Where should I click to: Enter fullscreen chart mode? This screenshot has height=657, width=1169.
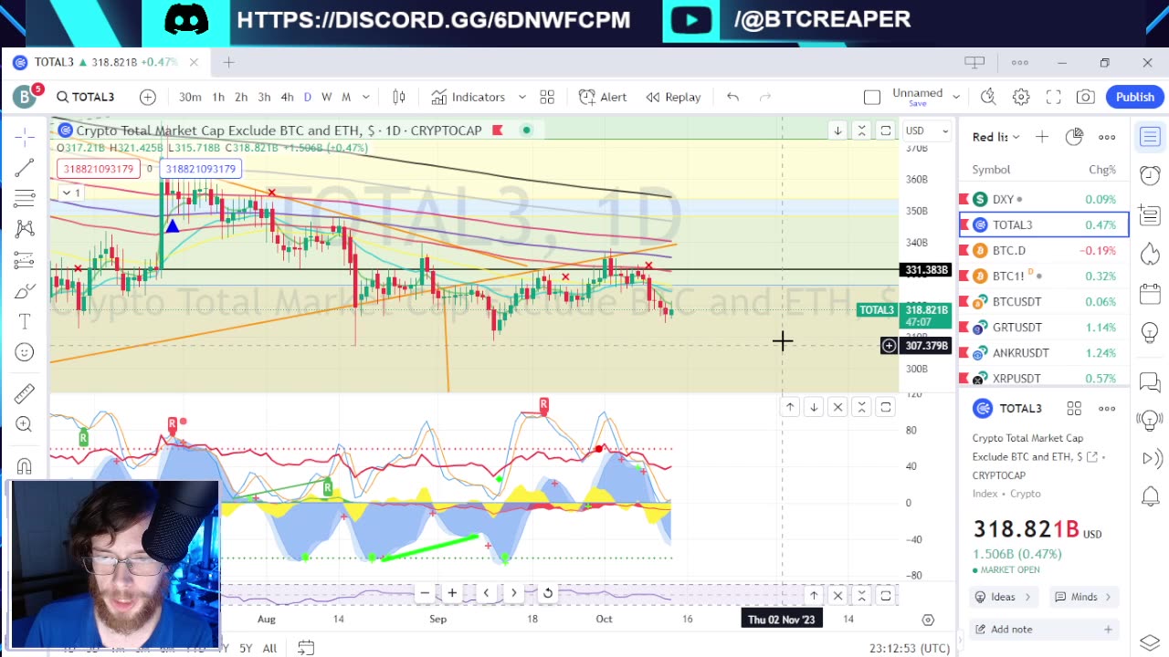click(1053, 97)
